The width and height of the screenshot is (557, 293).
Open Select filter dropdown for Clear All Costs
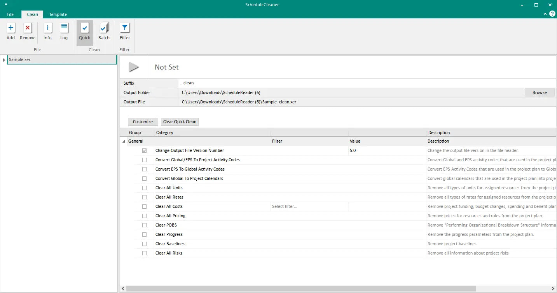point(309,206)
